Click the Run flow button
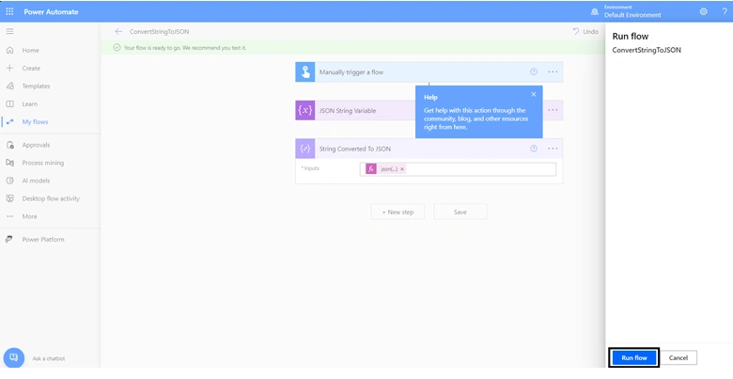The width and height of the screenshot is (733, 379). coord(634,358)
